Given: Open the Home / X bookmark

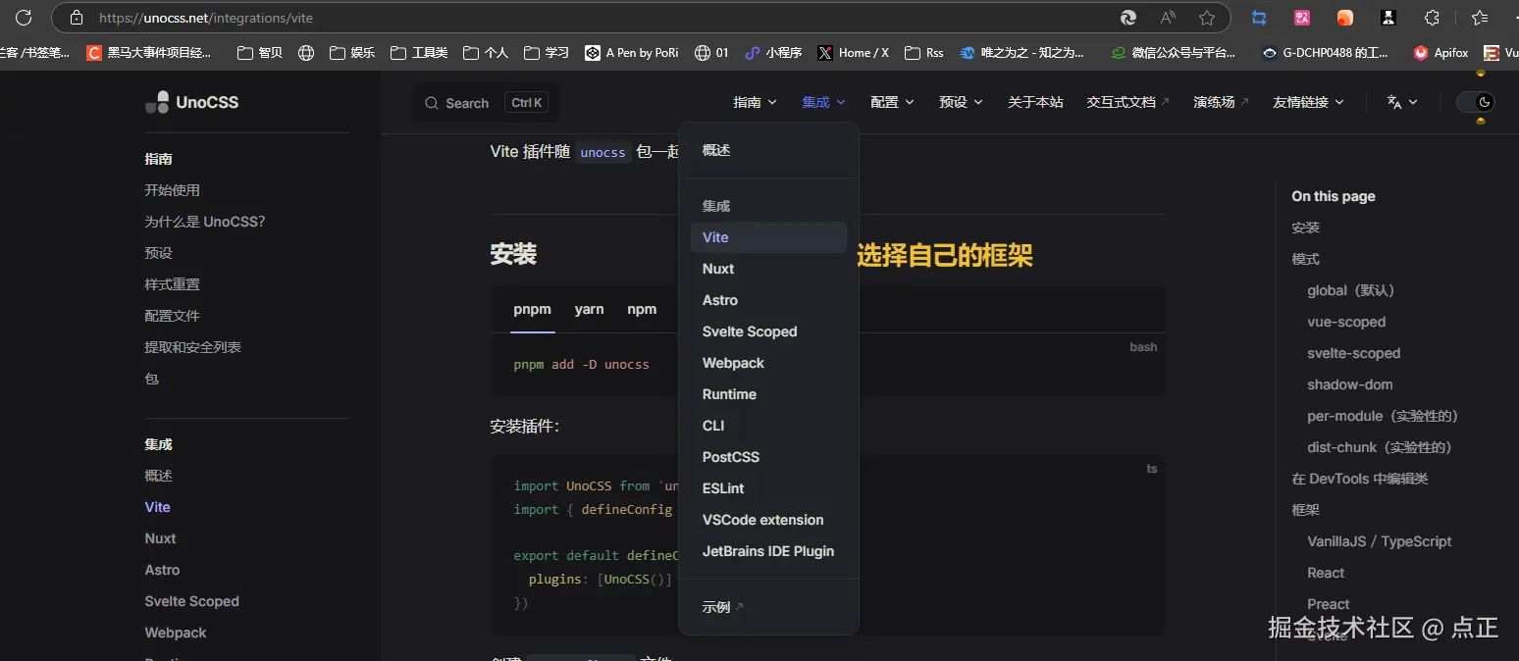Looking at the screenshot, I should [854, 53].
